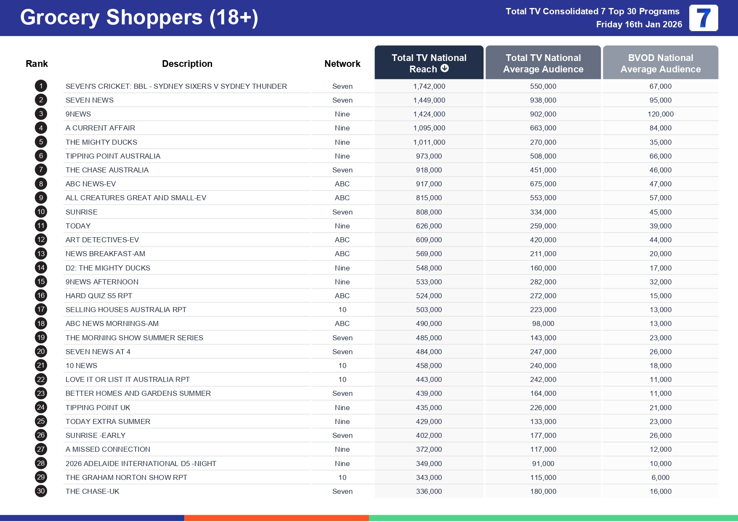Click the Grocery Shoppers (18+) title
Image resolution: width=738 pixels, height=522 pixels.
139,18
